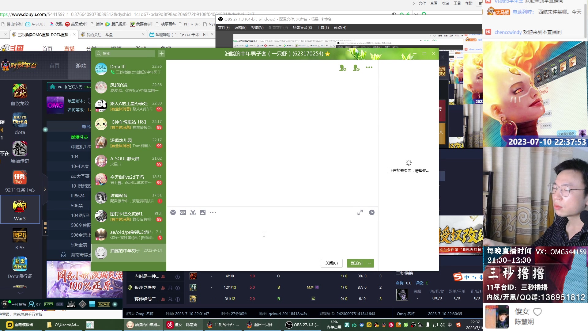The width and height of the screenshot is (588, 331).
Task: Open the GIF sticker panel
Action: (x=183, y=212)
